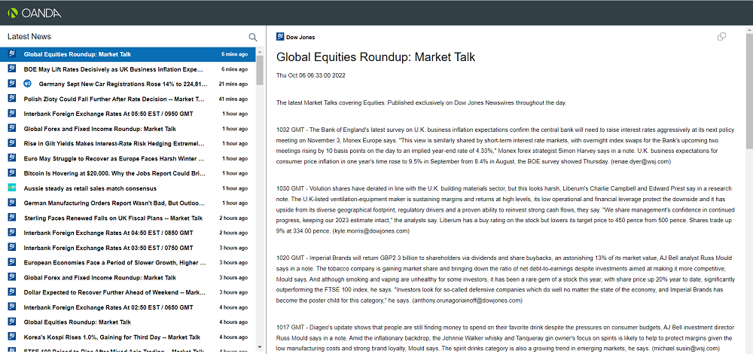The width and height of the screenshot is (753, 354).
Task: Click the 'Dow Jones' source label above article
Action: (300, 37)
